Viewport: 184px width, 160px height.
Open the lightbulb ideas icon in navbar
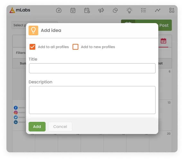pyautogui.click(x=129, y=10)
